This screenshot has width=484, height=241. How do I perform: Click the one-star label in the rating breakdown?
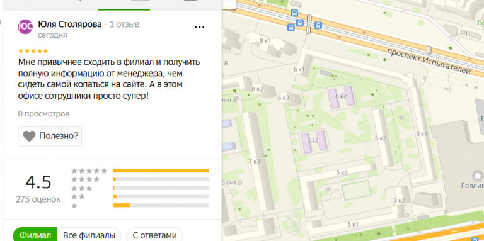(x=74, y=206)
